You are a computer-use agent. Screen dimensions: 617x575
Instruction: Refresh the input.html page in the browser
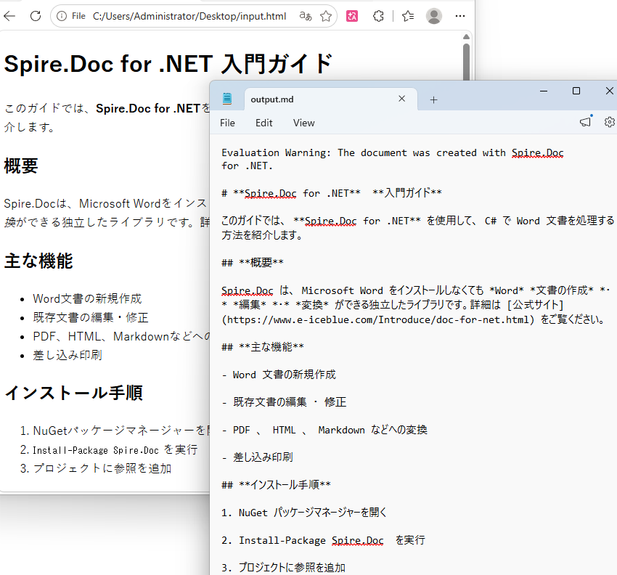36,16
